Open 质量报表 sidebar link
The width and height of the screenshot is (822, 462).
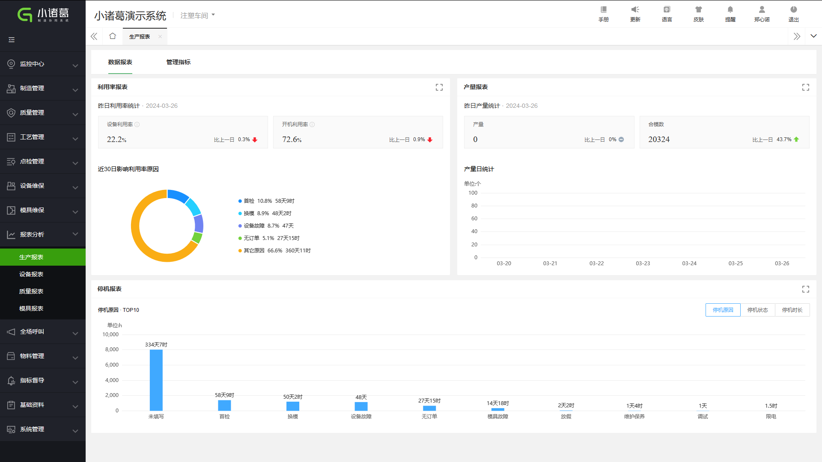(x=31, y=292)
